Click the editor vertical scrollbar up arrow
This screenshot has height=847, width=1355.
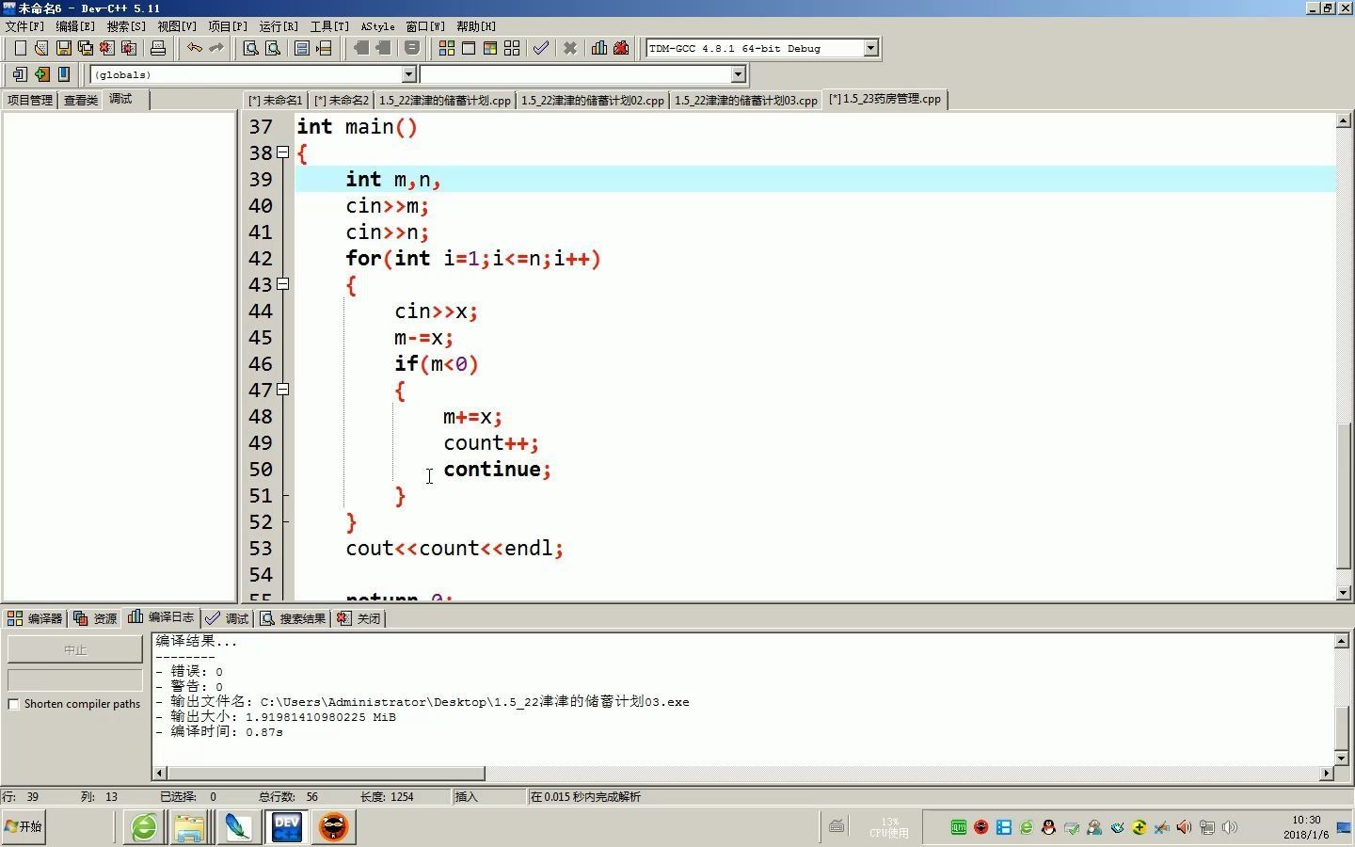pos(1344,120)
